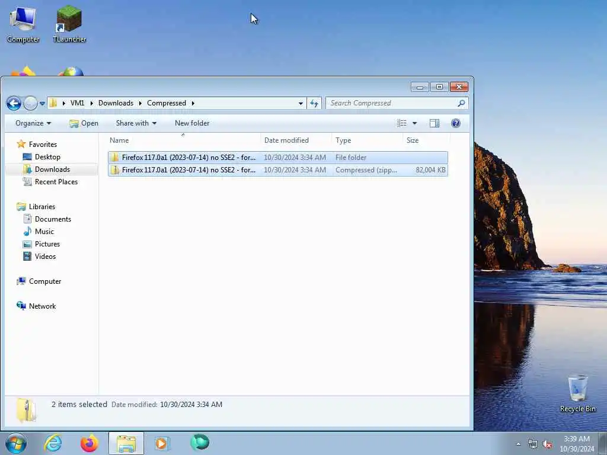Open Libraries in the navigation pane

pos(36,207)
